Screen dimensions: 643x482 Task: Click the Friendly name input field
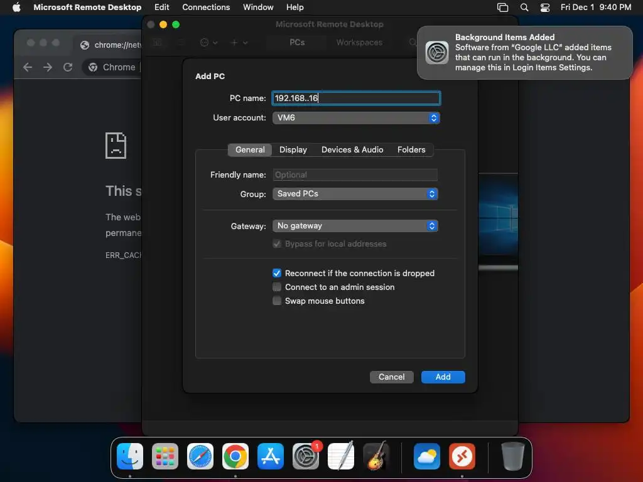point(355,175)
